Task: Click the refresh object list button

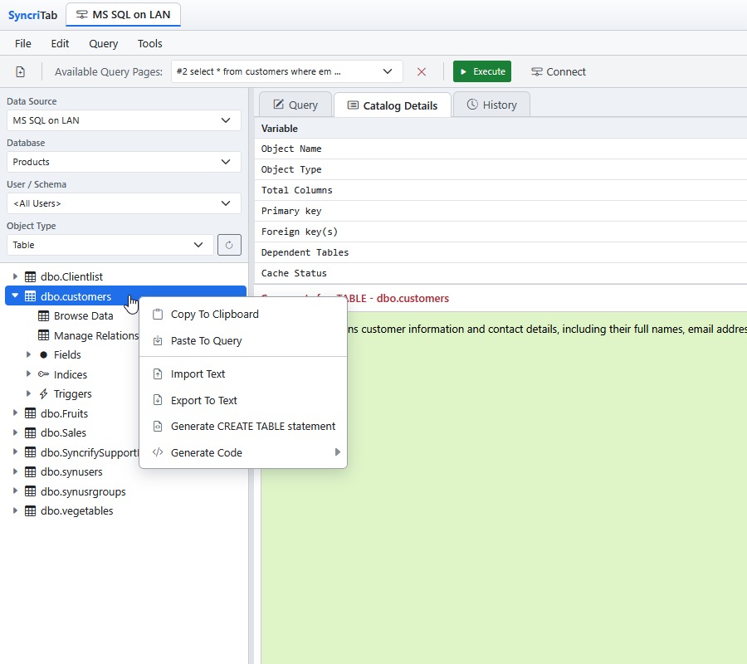Action: tap(229, 245)
